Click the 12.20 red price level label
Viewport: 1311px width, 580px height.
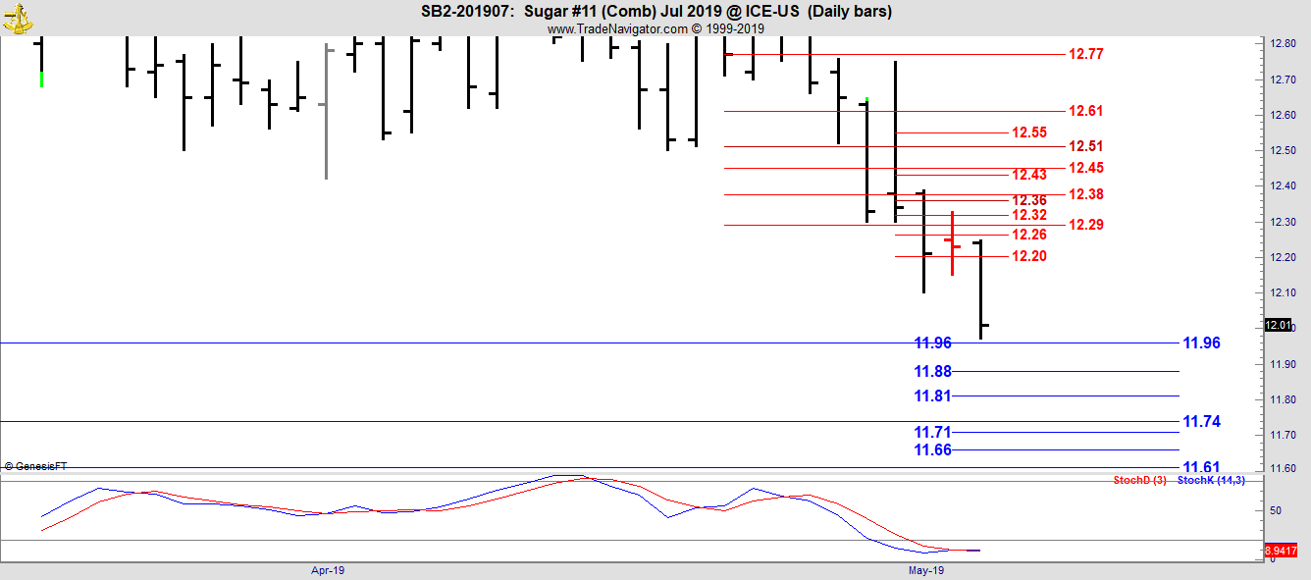tap(1028, 256)
